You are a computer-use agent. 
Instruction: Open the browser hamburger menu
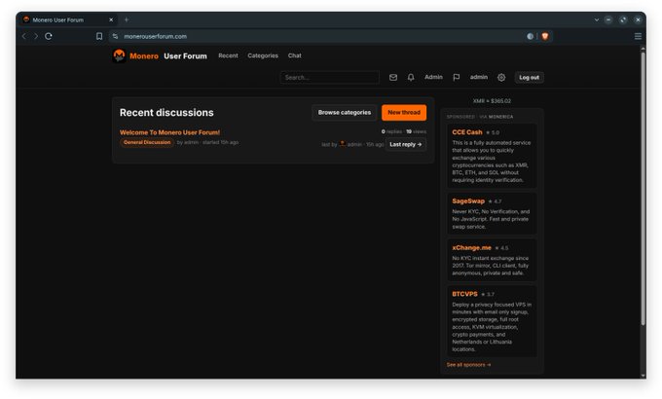(638, 36)
